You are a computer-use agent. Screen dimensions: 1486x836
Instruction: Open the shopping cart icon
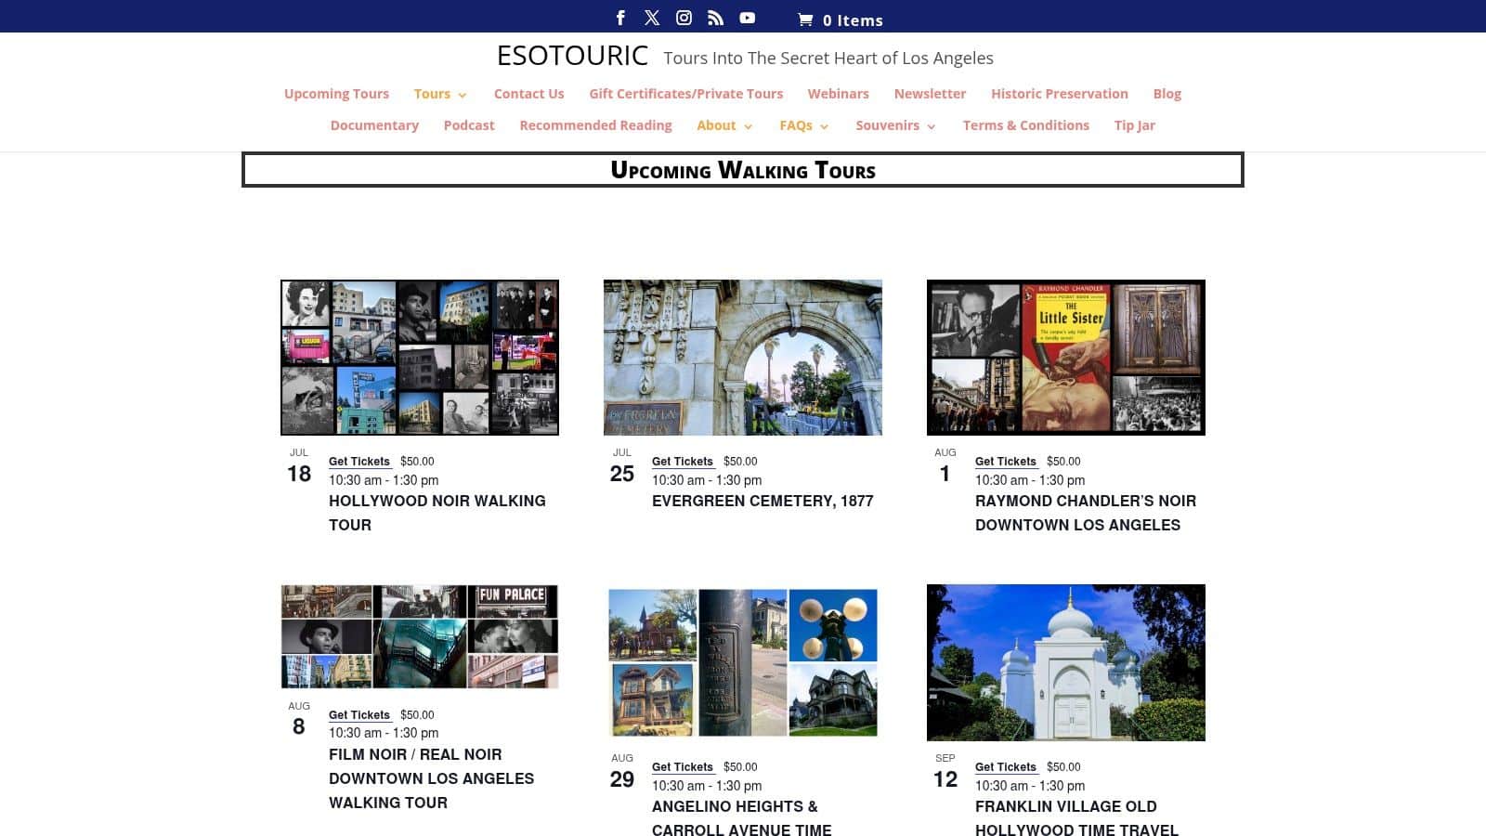[x=805, y=20]
